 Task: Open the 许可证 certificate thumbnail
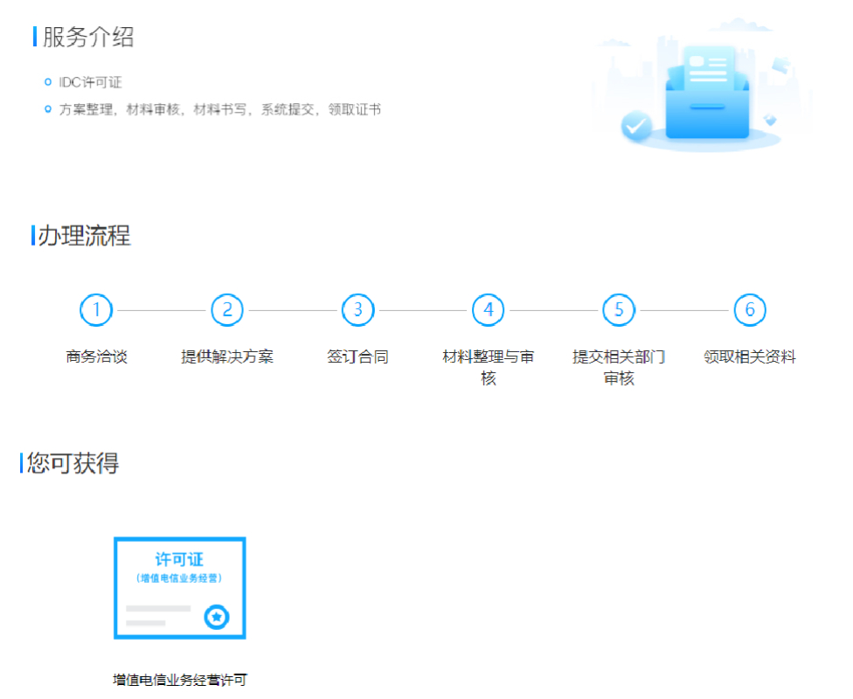pyautogui.click(x=180, y=587)
